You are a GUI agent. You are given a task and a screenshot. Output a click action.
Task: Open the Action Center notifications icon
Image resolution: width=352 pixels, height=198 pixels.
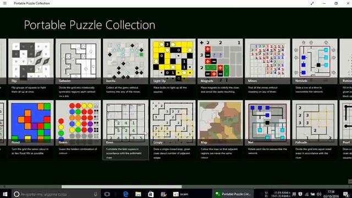[346, 194]
